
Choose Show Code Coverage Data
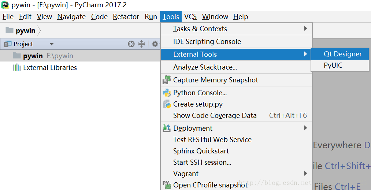[x=215, y=115]
